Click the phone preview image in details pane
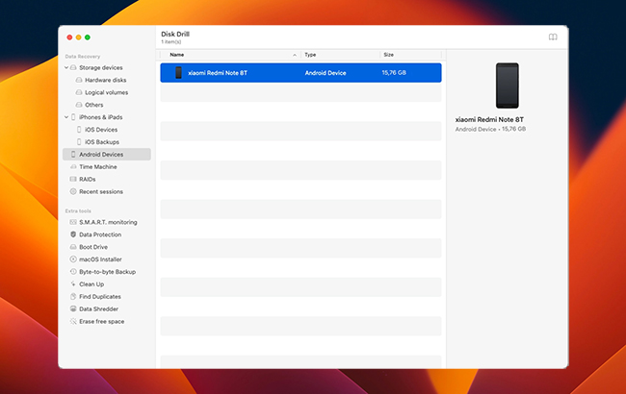 (507, 86)
